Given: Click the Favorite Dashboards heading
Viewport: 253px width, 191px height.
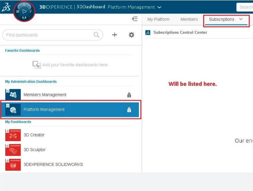Looking at the screenshot, I should tap(22, 50).
